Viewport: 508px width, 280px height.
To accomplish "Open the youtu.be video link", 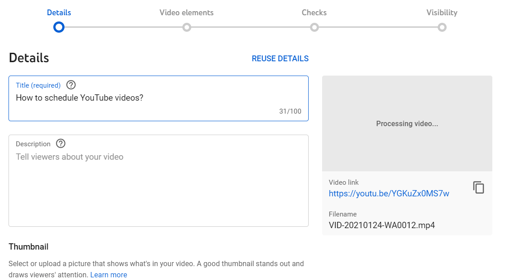I will point(389,193).
